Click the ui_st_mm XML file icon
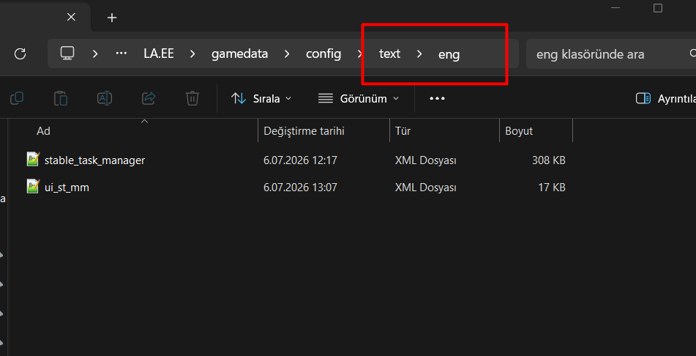Image resolution: width=696 pixels, height=356 pixels. (x=33, y=187)
